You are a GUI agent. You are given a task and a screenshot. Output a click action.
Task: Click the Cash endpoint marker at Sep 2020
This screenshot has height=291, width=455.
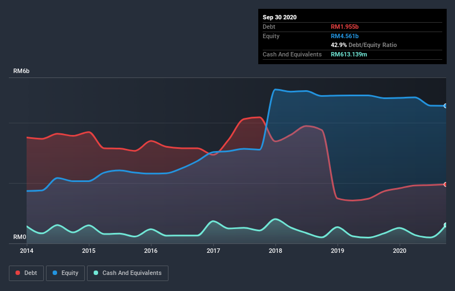tap(446, 225)
